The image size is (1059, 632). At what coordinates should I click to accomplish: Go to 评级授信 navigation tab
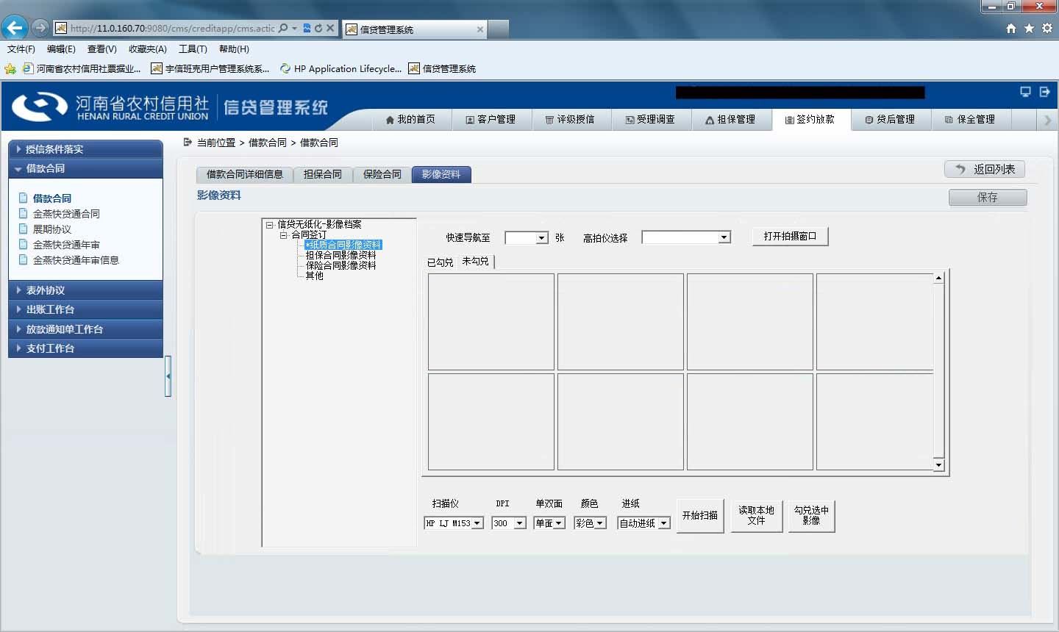click(571, 119)
